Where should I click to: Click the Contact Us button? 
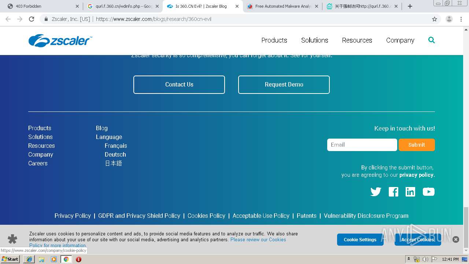tap(179, 85)
